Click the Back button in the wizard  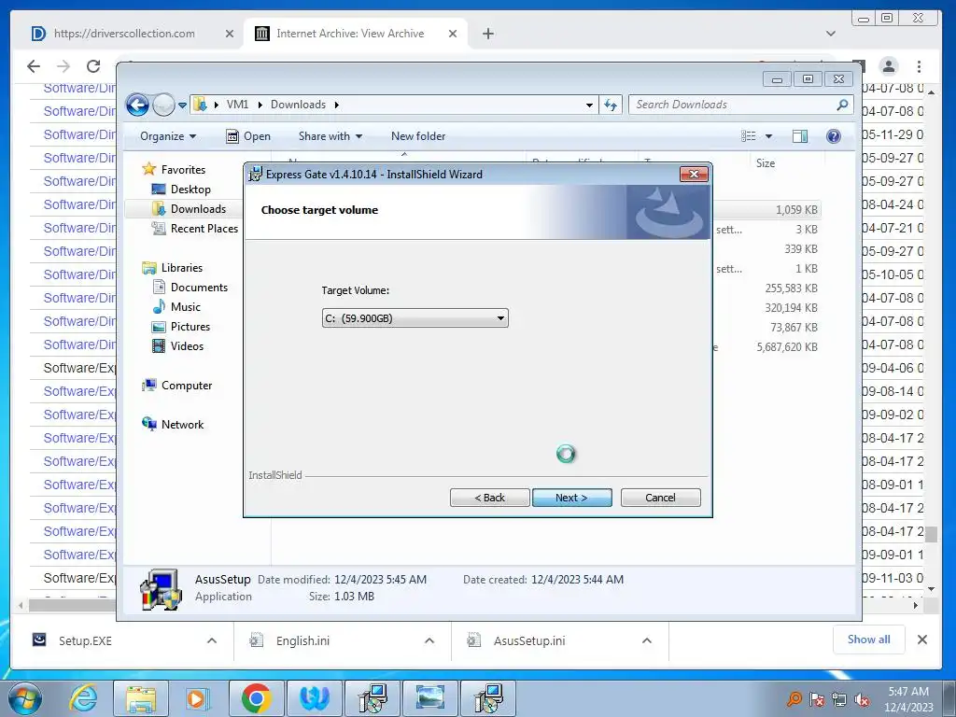pos(489,498)
